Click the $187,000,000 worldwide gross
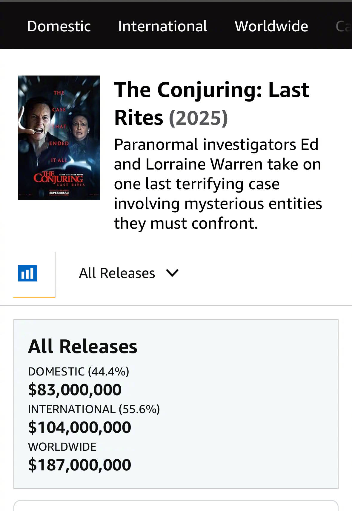Screen dimensions: 352x511 [79, 465]
